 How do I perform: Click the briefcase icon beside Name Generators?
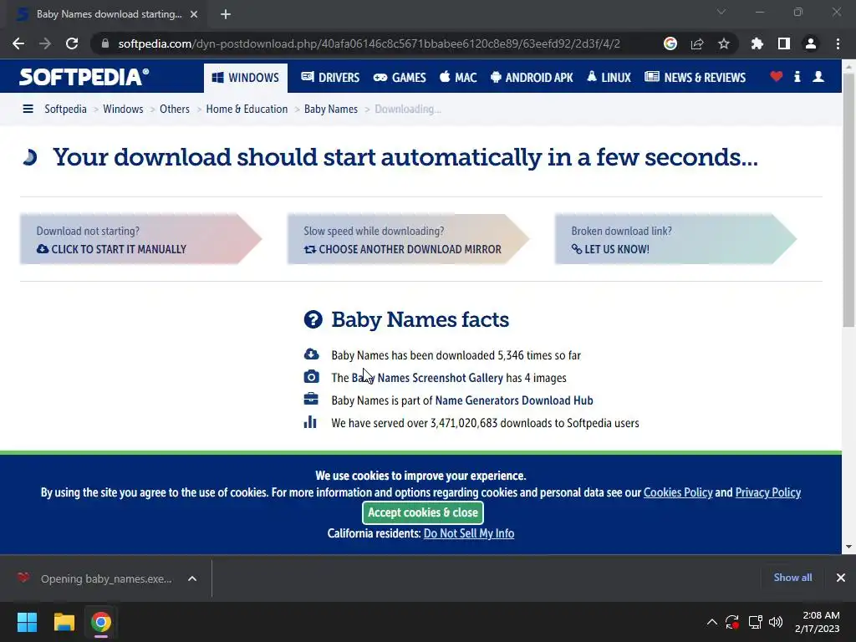pyautogui.click(x=311, y=399)
